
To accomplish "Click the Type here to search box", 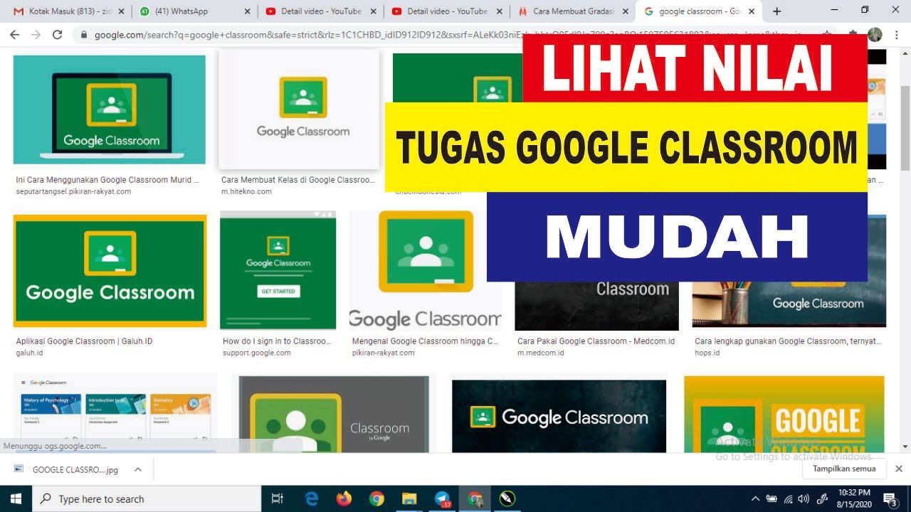I will [147, 498].
